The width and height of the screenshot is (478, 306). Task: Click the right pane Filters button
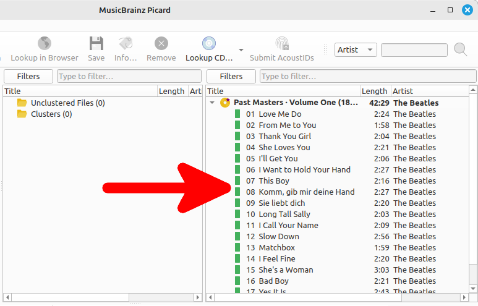pos(231,76)
